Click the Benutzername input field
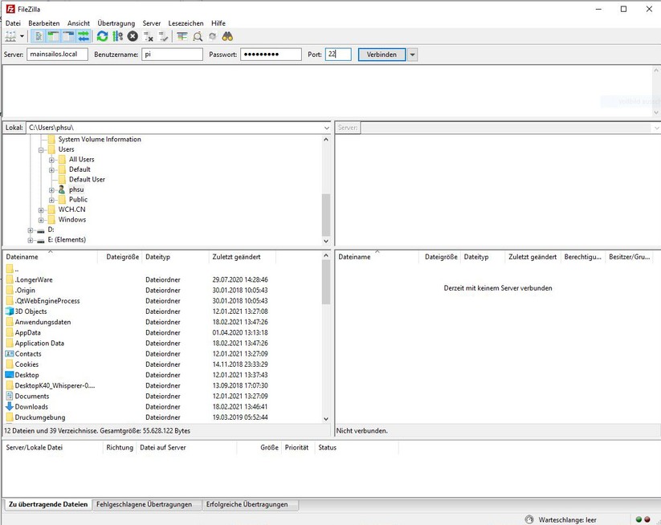661x525 pixels. click(x=172, y=55)
